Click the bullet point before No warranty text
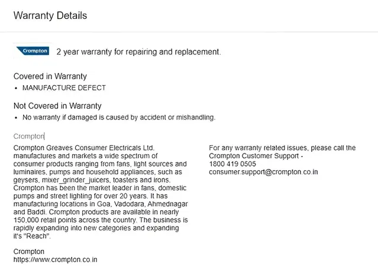This screenshot has height=270, width=378. pos(16,118)
